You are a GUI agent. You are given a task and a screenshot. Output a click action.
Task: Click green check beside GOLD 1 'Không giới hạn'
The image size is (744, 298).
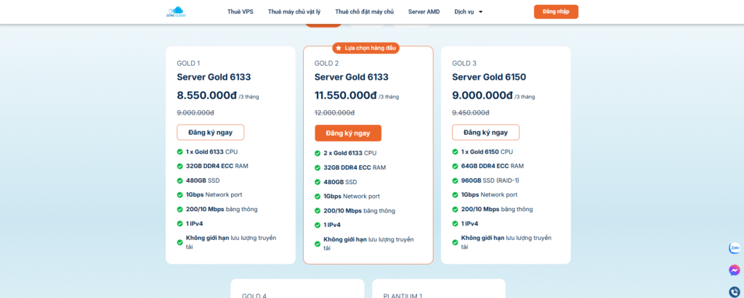[x=180, y=242]
